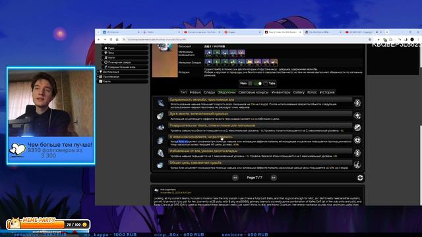Click the refresh icon in pagination bar
Screen dimensions: 422x237
click(x=360, y=178)
